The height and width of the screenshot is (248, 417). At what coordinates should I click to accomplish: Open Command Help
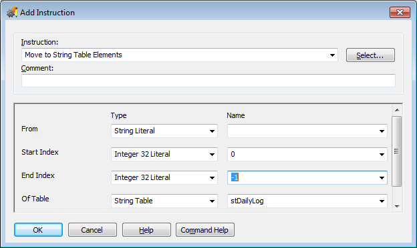204,230
